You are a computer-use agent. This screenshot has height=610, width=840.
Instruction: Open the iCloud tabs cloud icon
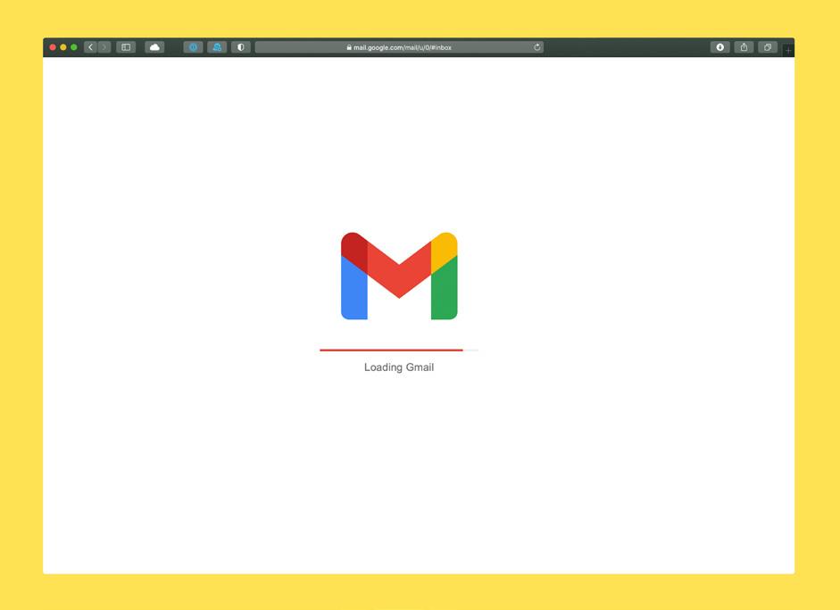154,47
